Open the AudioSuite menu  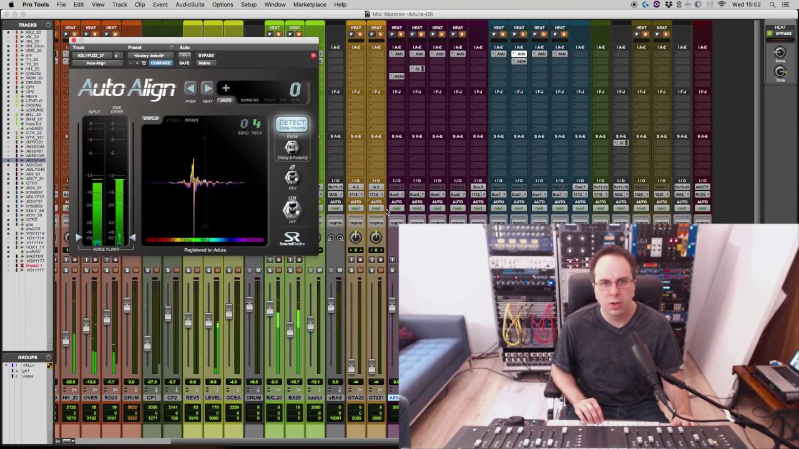pyautogui.click(x=190, y=4)
